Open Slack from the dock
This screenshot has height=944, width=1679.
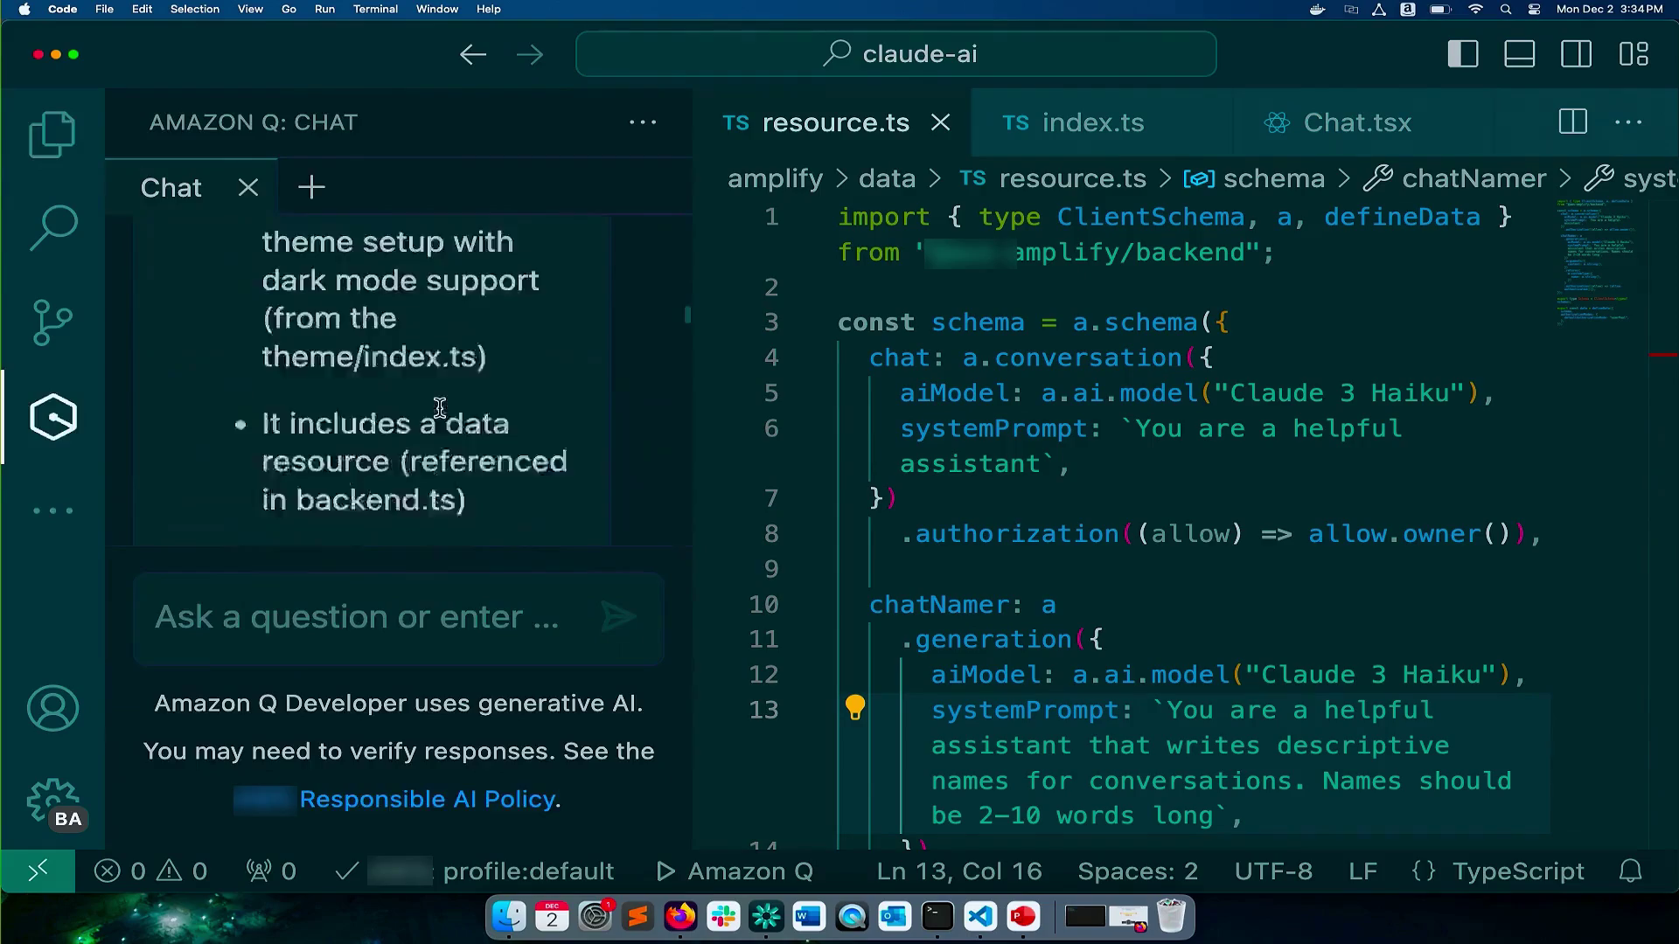click(723, 917)
